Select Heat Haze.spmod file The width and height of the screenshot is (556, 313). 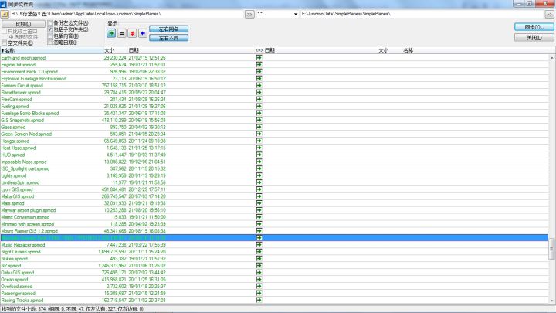click(19, 148)
